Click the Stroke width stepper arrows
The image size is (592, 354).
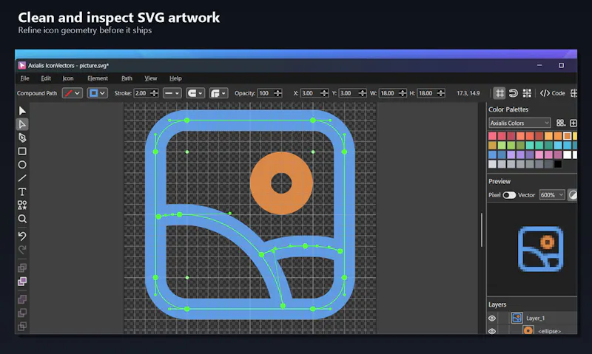coord(154,93)
